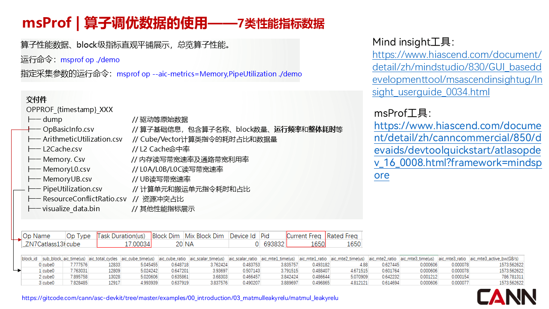Select 'Memory. Csv' in the file tree

(64, 159)
